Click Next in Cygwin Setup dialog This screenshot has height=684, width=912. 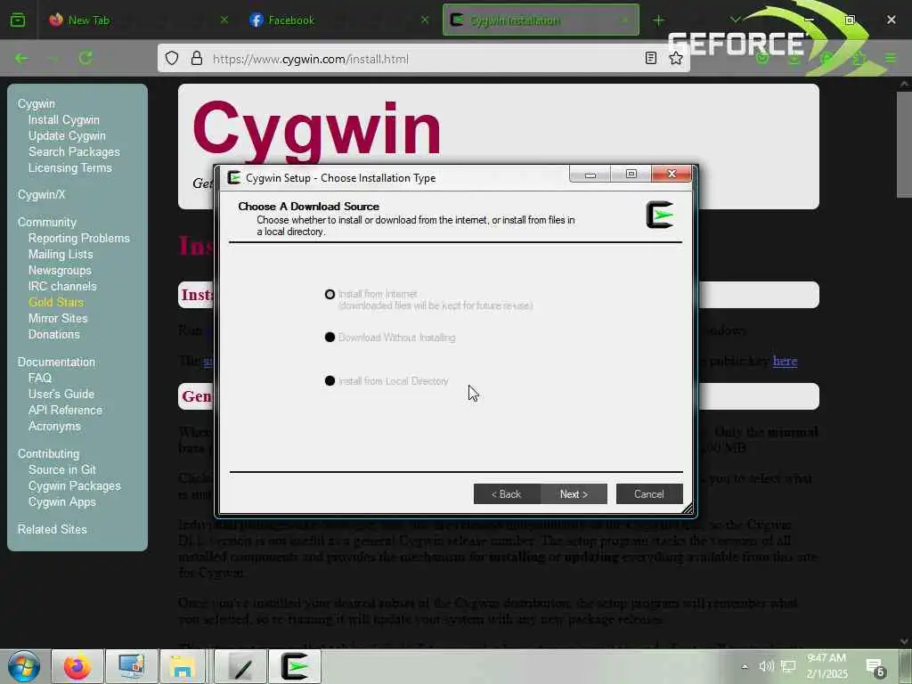(x=574, y=493)
